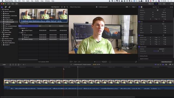Open the File menu
The width and height of the screenshot is (174, 98).
(x=15, y=1)
